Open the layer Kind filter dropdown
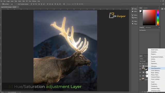165x93 pixels. [x=143, y=59]
